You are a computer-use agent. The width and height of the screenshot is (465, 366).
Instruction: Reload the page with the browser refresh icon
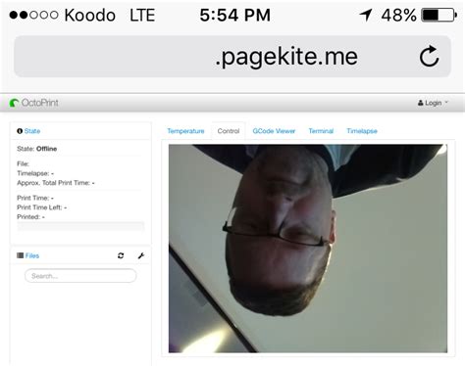tap(429, 56)
